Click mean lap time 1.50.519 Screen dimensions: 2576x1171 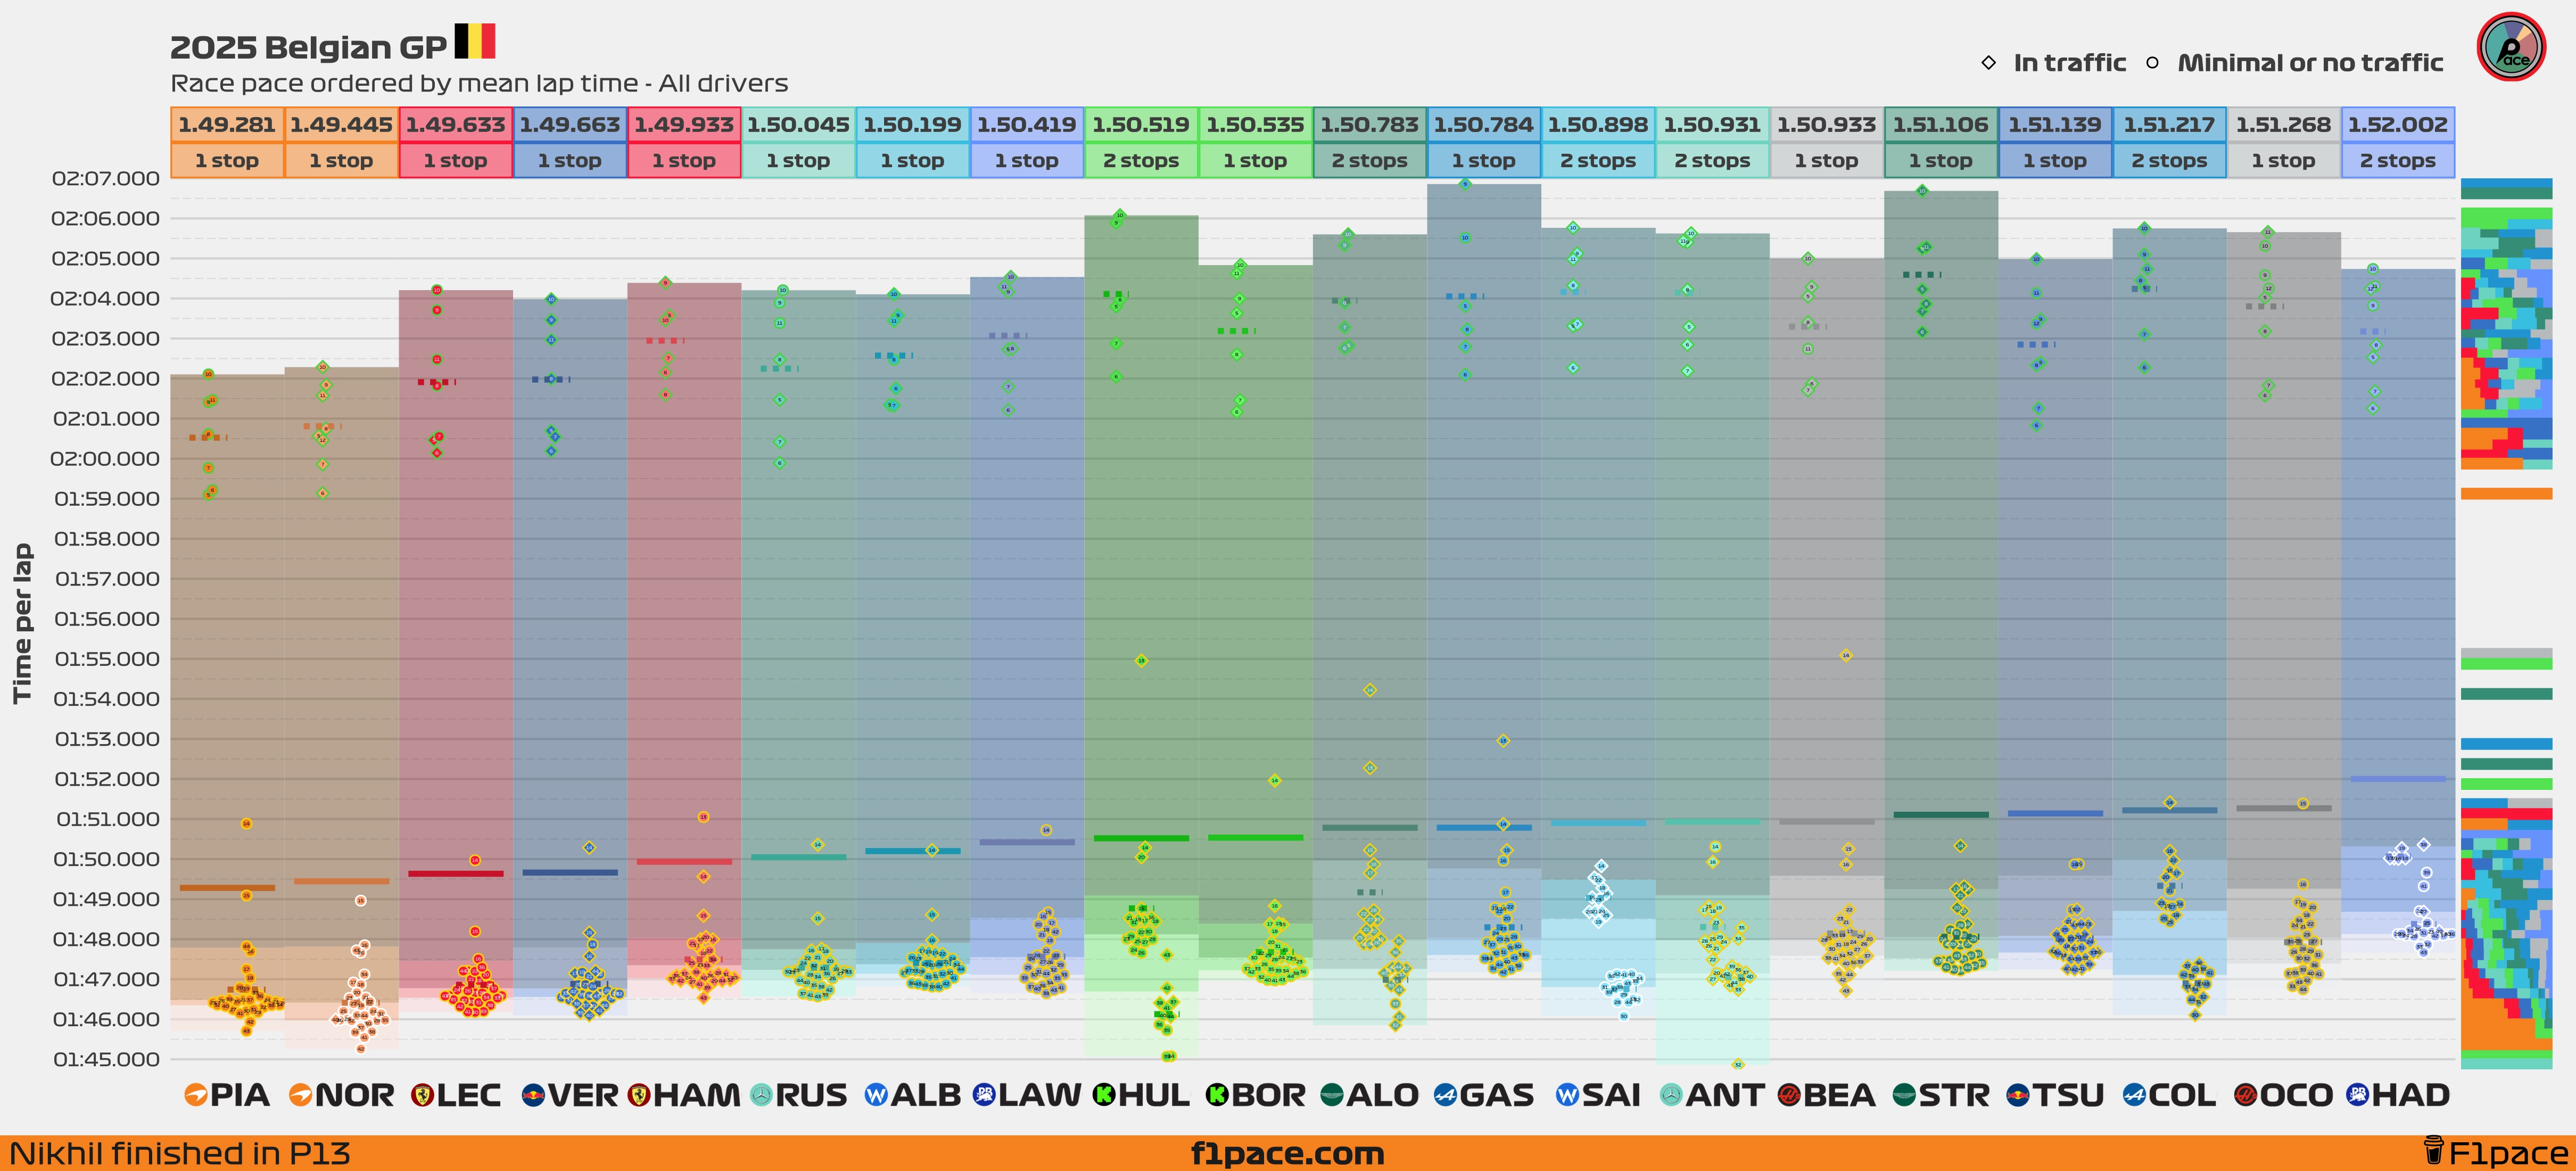[1141, 125]
